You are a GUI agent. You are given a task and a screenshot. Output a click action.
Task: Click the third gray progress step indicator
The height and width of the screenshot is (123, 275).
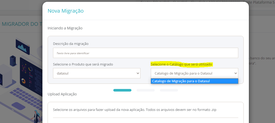[169, 90]
